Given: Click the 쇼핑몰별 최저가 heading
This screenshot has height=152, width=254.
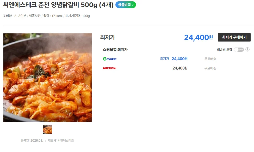Looking at the screenshot, I should coord(115,50).
